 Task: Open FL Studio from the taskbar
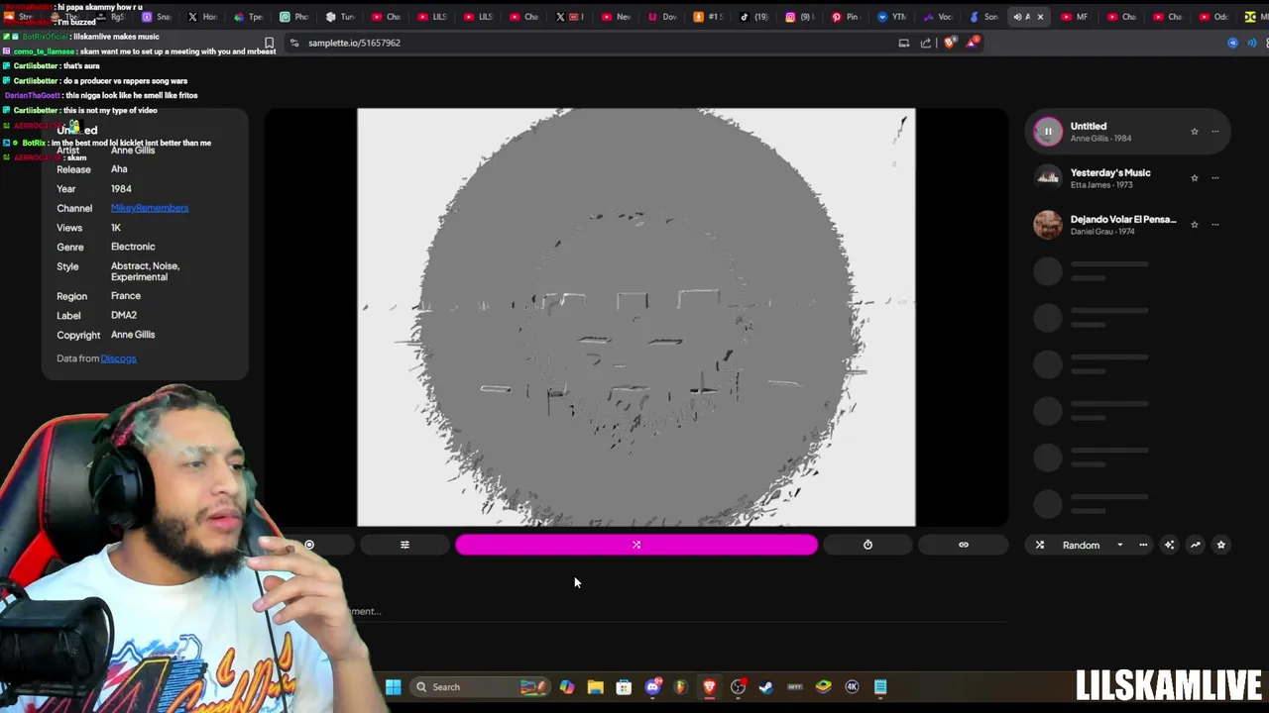click(x=680, y=686)
